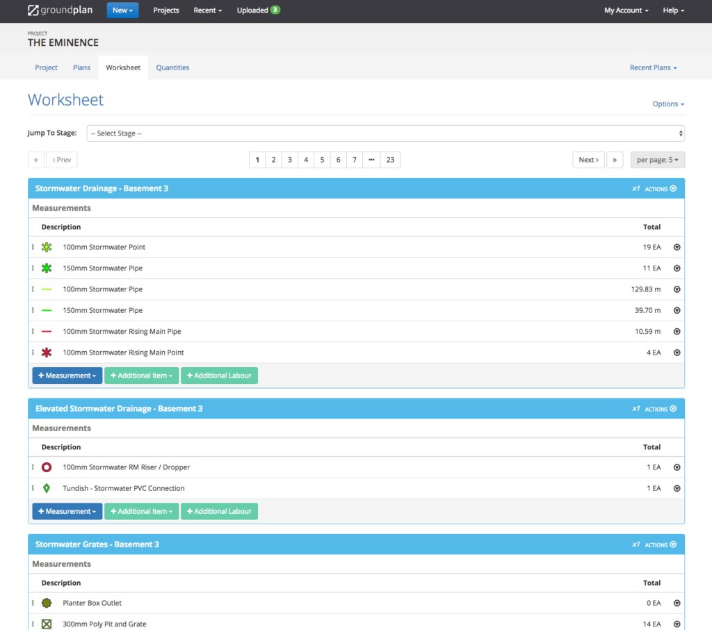The height and width of the screenshot is (630, 712).
Task: Go to page 23 of the worksheet
Action: coord(390,159)
